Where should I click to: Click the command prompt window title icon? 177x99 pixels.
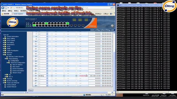point(118,5)
